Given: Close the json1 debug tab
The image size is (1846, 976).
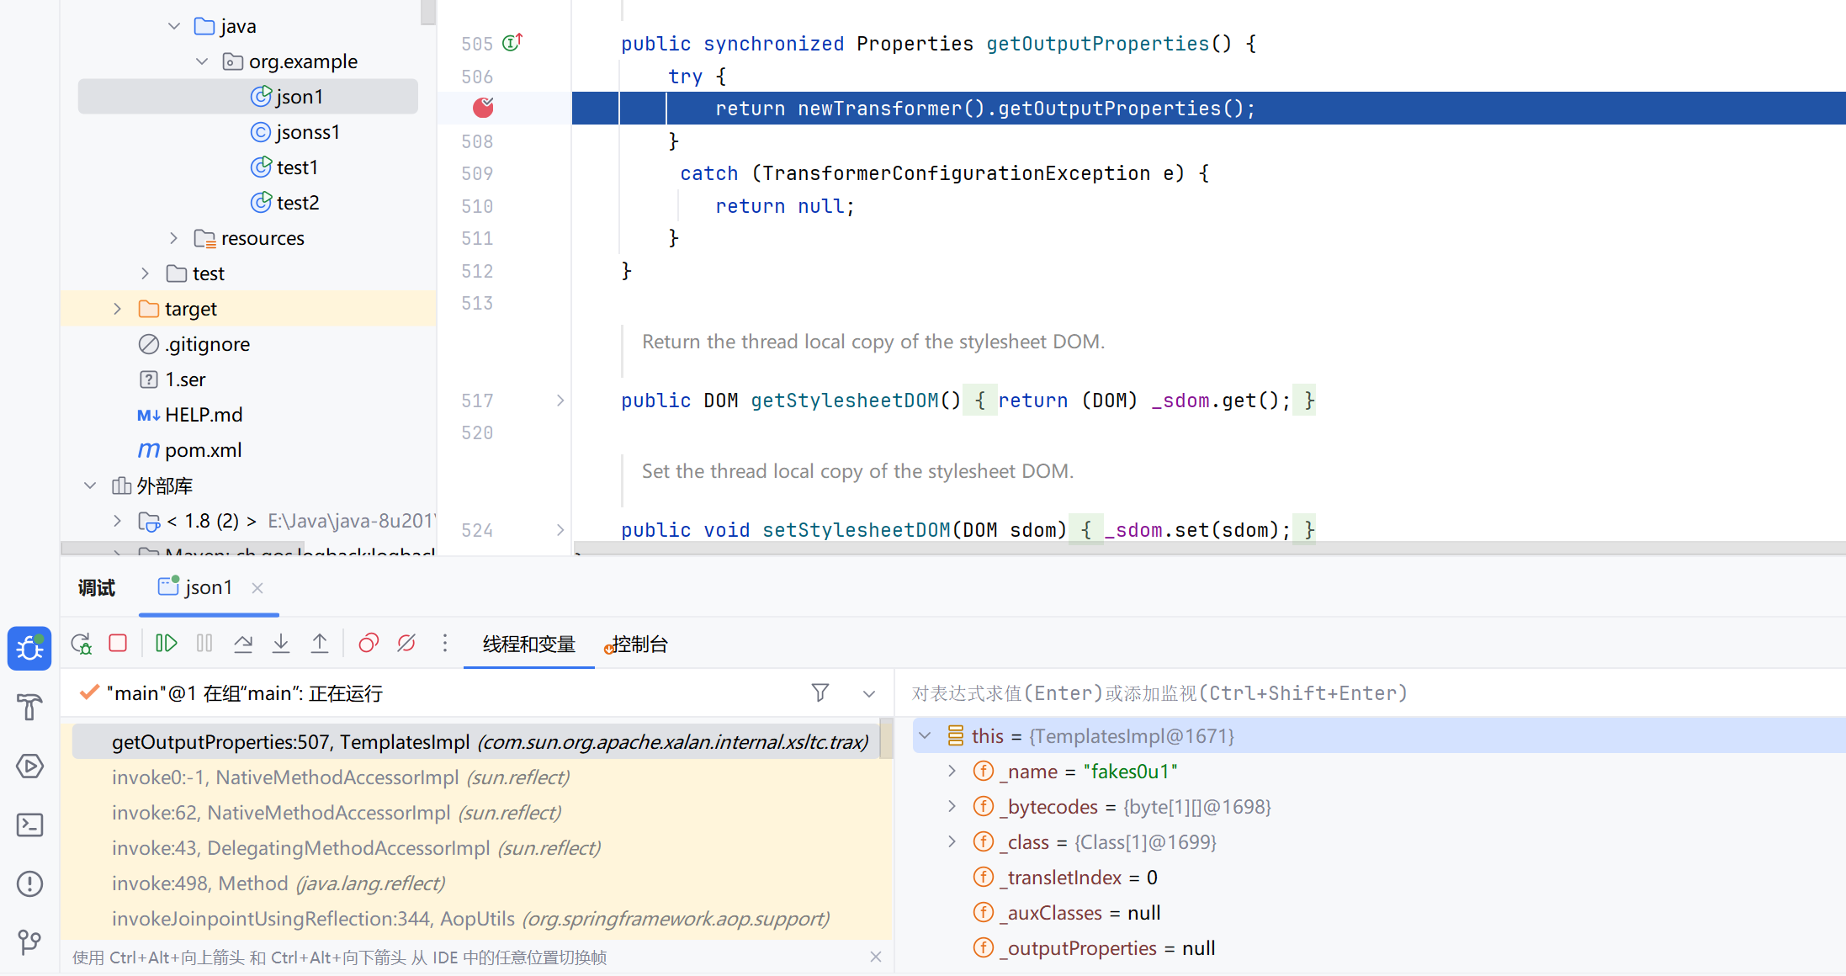Looking at the screenshot, I should [257, 588].
